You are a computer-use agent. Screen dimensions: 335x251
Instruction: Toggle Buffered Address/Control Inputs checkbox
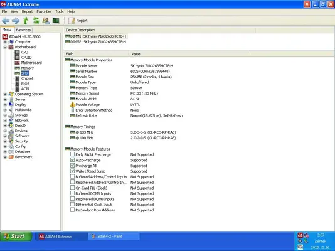(72, 176)
